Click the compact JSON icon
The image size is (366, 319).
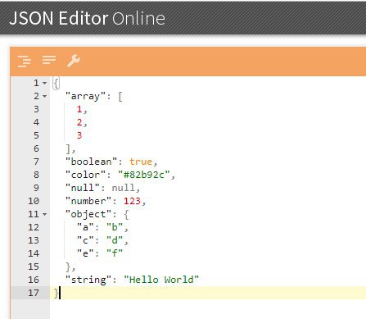point(49,60)
